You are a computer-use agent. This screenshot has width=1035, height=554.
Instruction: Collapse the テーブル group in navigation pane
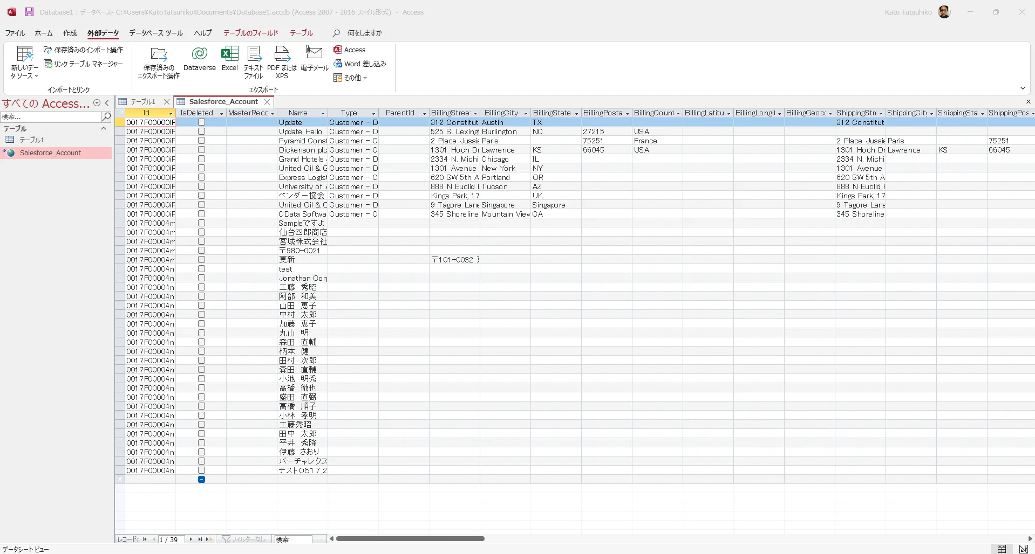point(103,128)
